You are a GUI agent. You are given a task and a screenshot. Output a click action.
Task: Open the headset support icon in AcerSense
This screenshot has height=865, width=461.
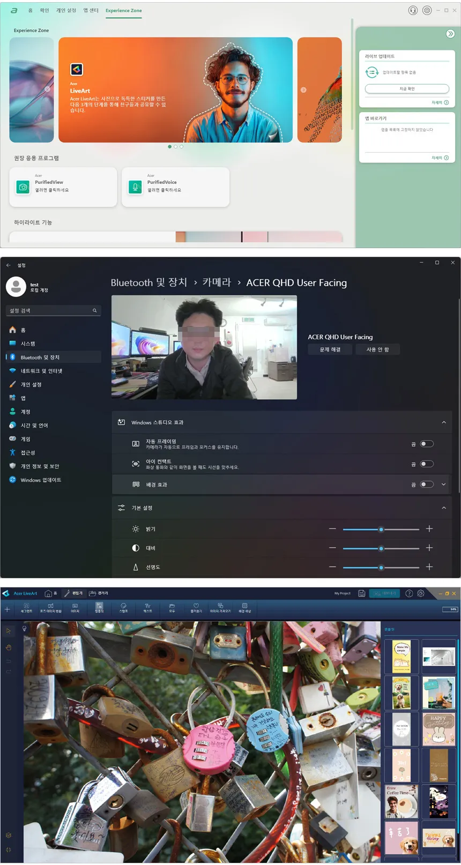point(413,10)
